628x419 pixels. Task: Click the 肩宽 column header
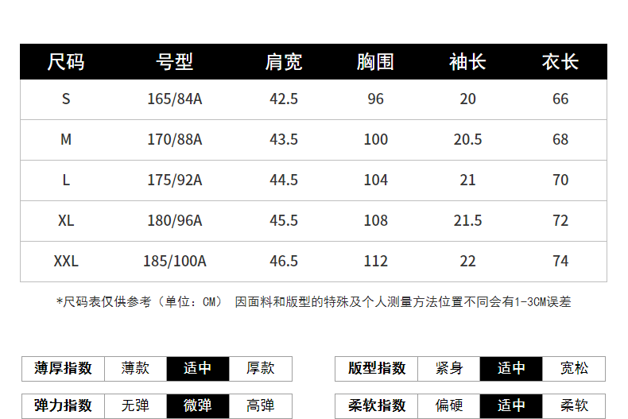[284, 62]
